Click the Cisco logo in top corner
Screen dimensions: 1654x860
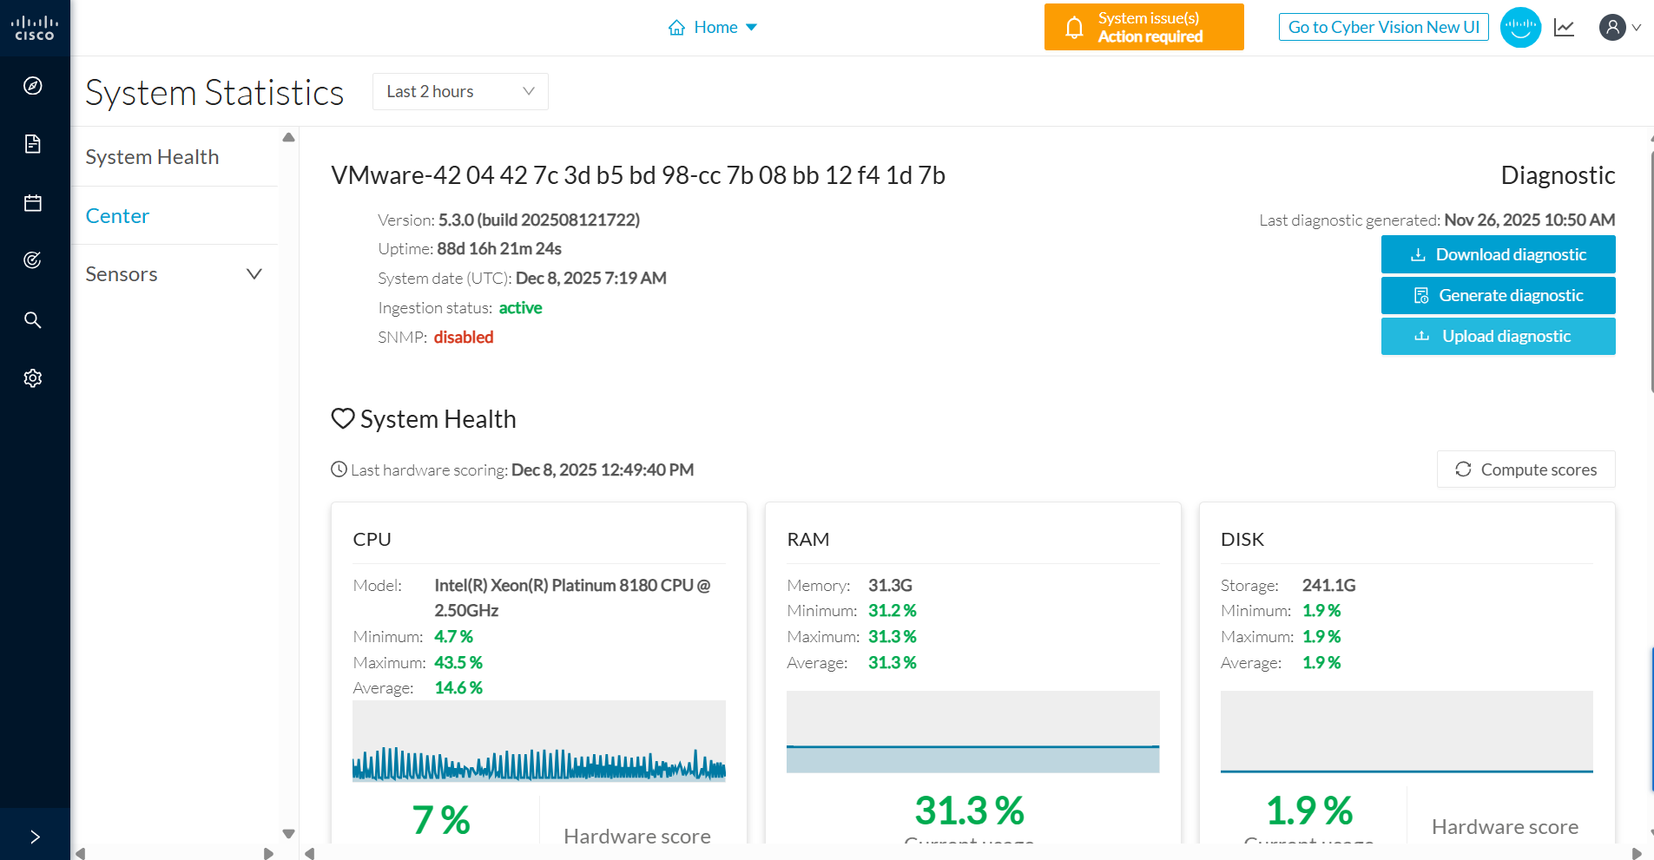[35, 28]
